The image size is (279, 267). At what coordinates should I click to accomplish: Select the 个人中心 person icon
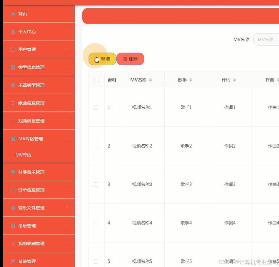[13, 31]
